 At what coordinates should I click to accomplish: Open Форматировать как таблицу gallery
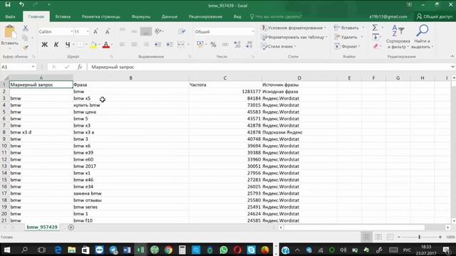coord(294,37)
